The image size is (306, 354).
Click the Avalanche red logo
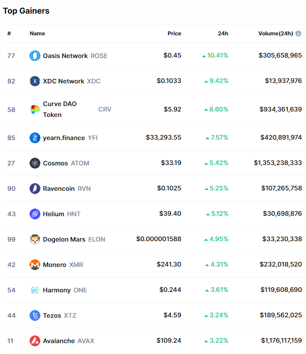pos(35,341)
